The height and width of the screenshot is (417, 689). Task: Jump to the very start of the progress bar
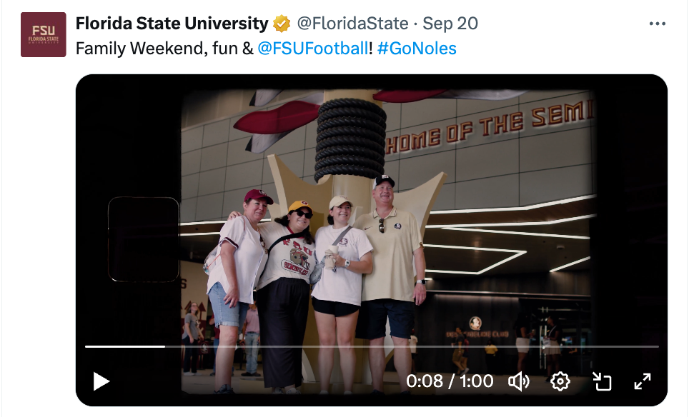[86, 346]
